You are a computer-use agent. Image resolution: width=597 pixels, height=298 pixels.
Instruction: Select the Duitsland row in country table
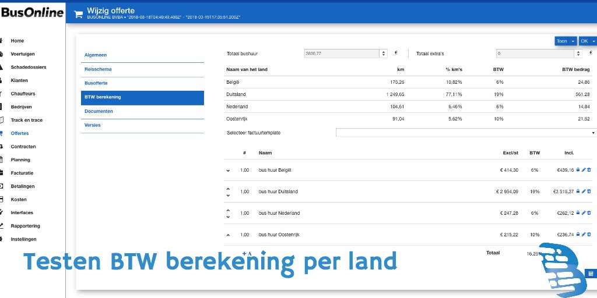408,94
